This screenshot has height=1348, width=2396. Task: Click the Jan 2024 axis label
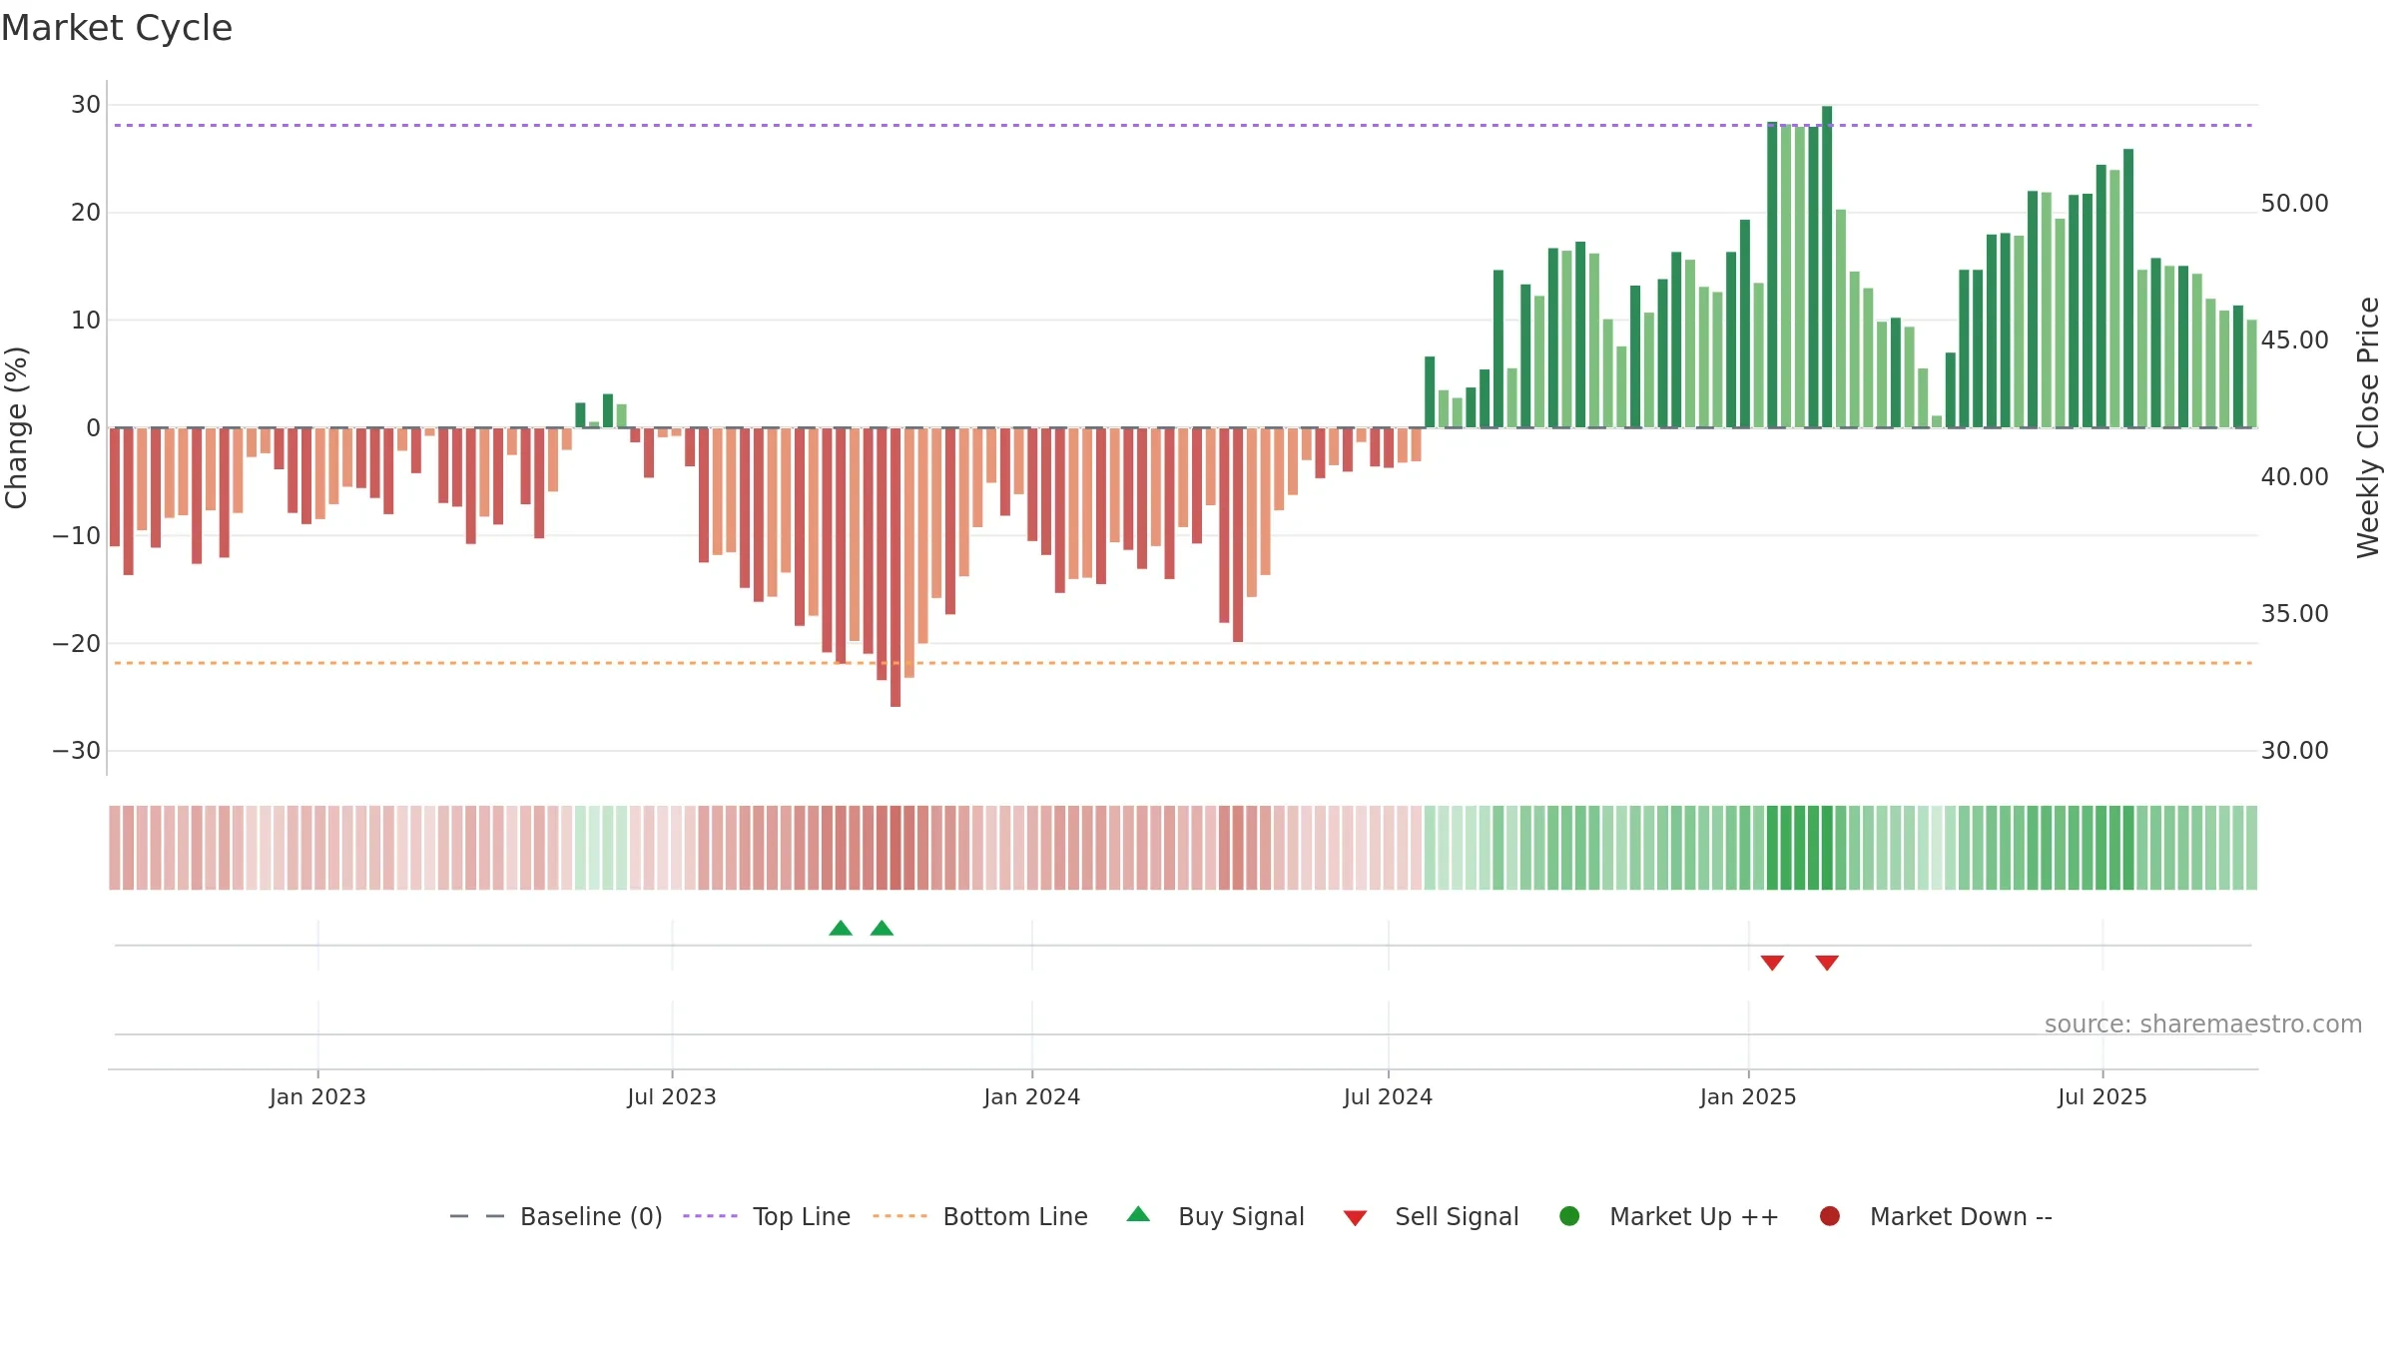1031,1096
